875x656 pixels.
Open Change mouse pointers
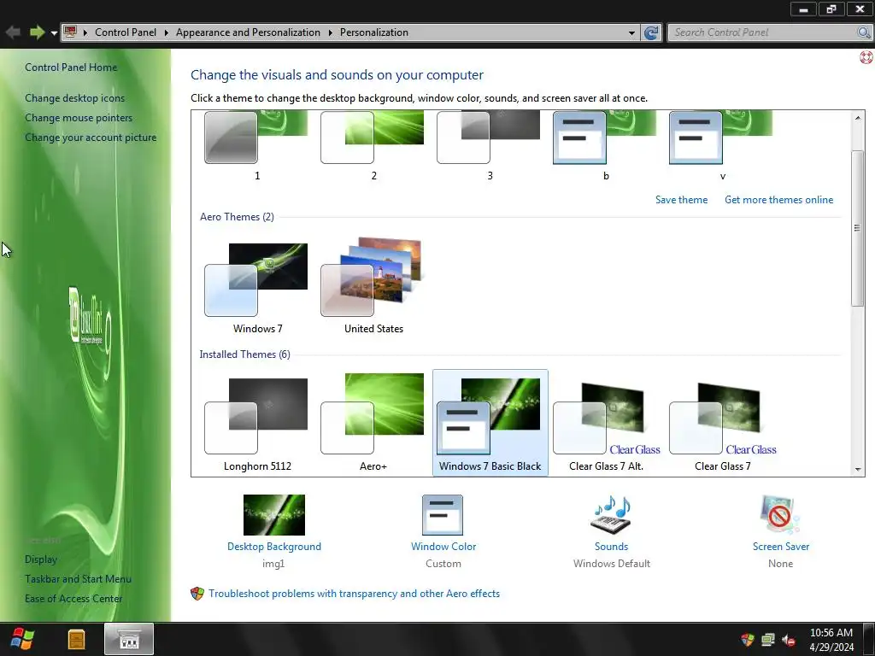click(x=79, y=118)
